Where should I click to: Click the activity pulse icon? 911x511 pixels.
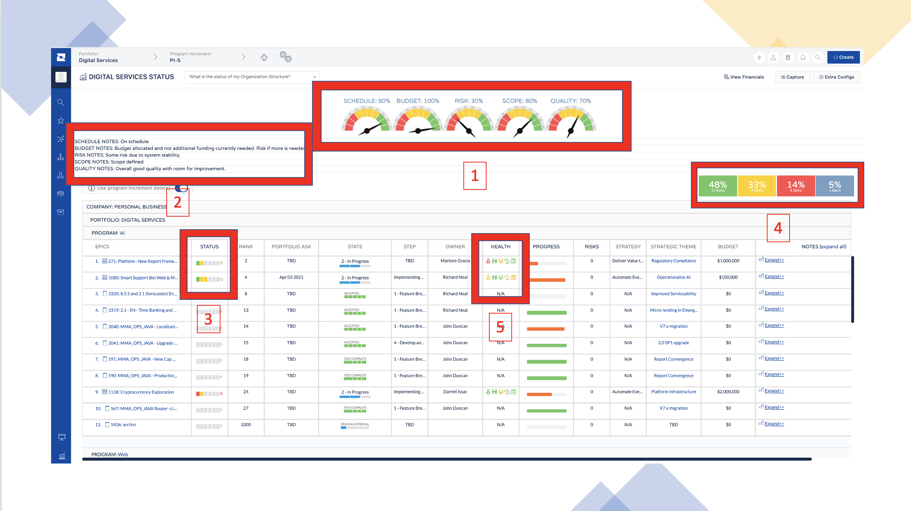tap(759, 57)
